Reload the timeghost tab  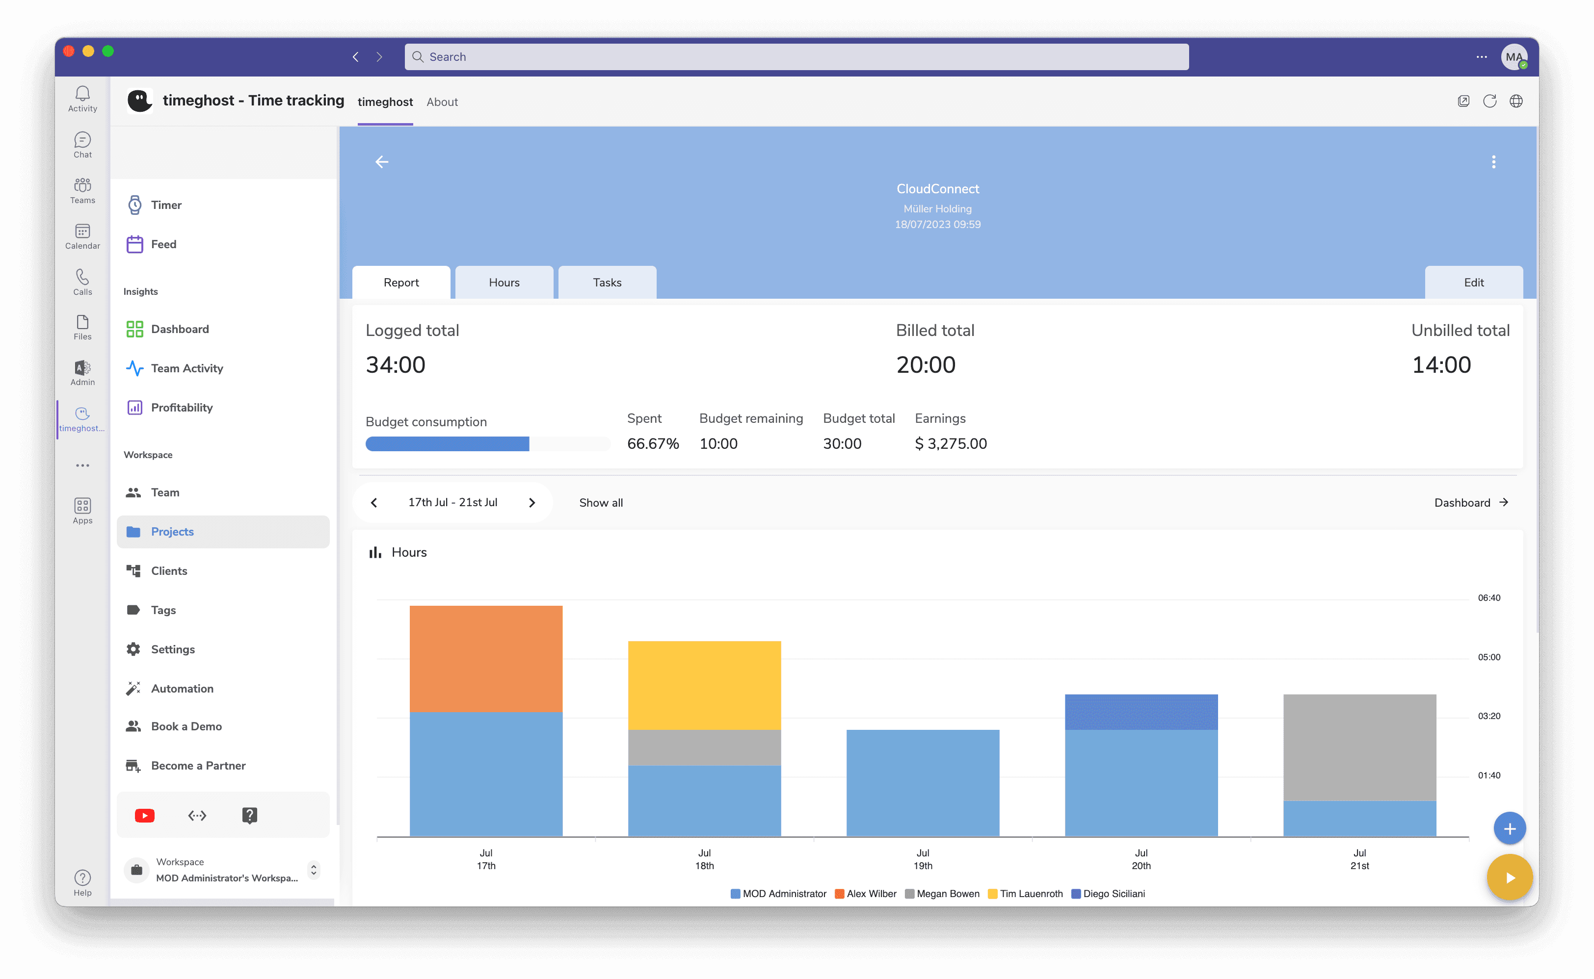click(x=1489, y=101)
